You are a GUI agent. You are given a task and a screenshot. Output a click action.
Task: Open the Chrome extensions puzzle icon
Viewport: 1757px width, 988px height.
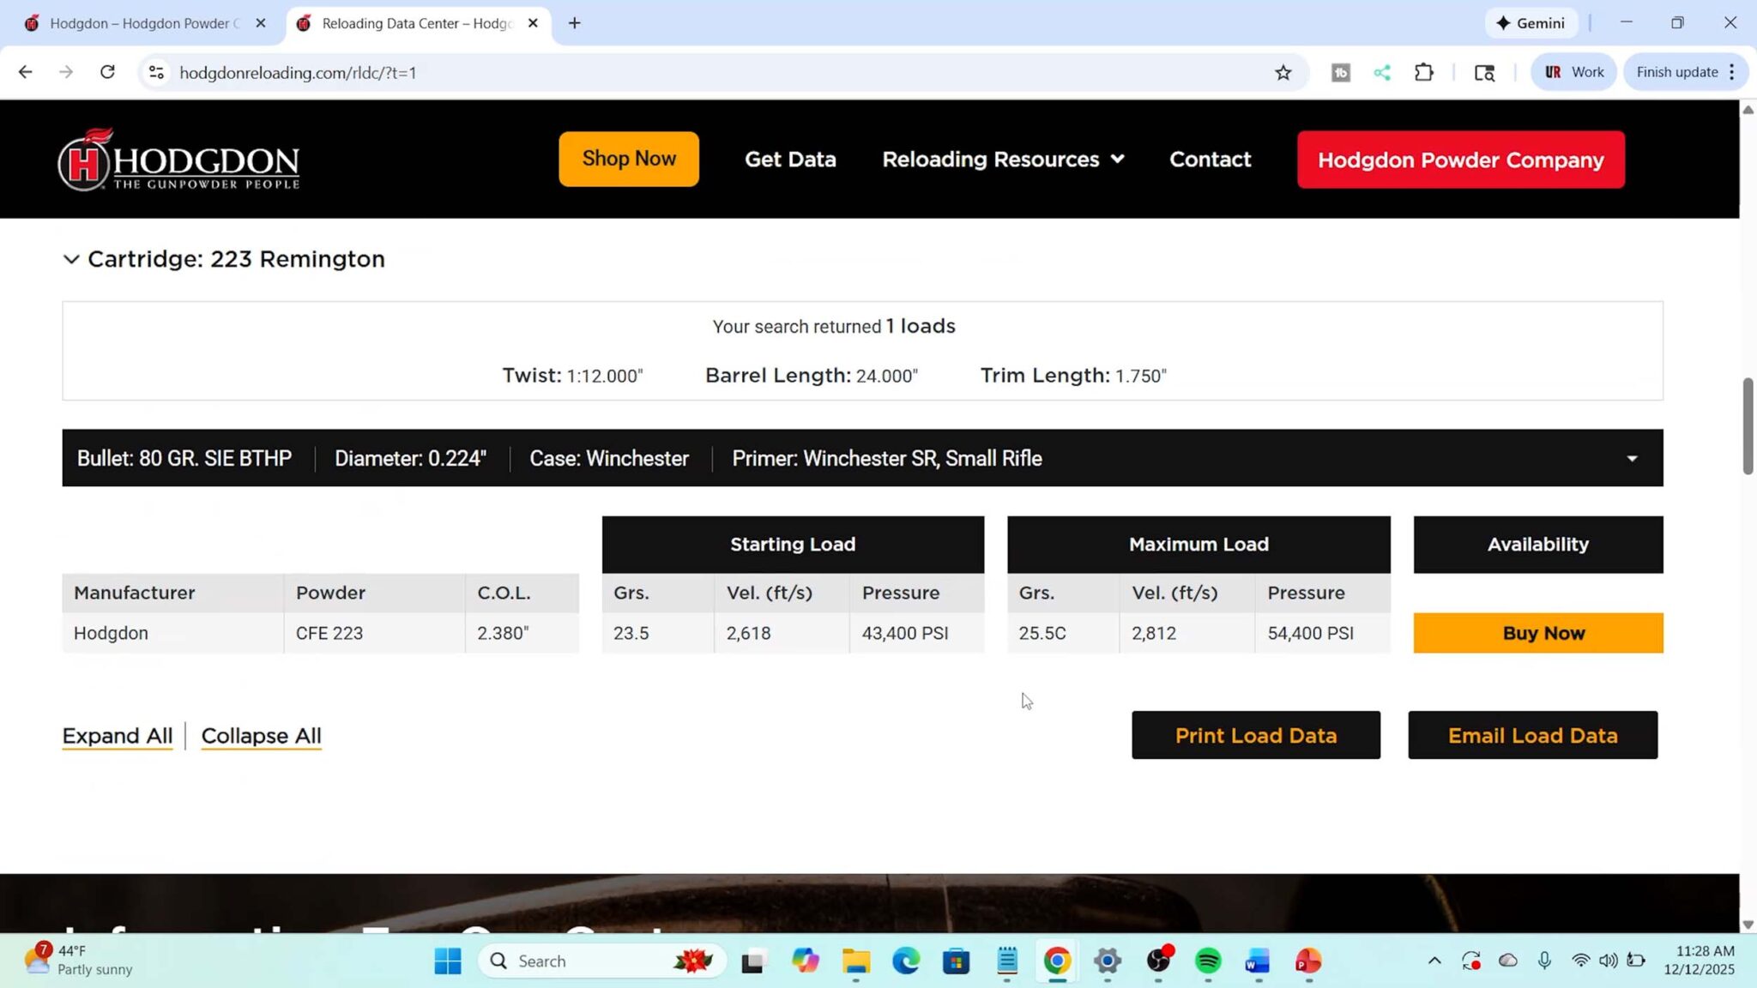pyautogui.click(x=1424, y=73)
